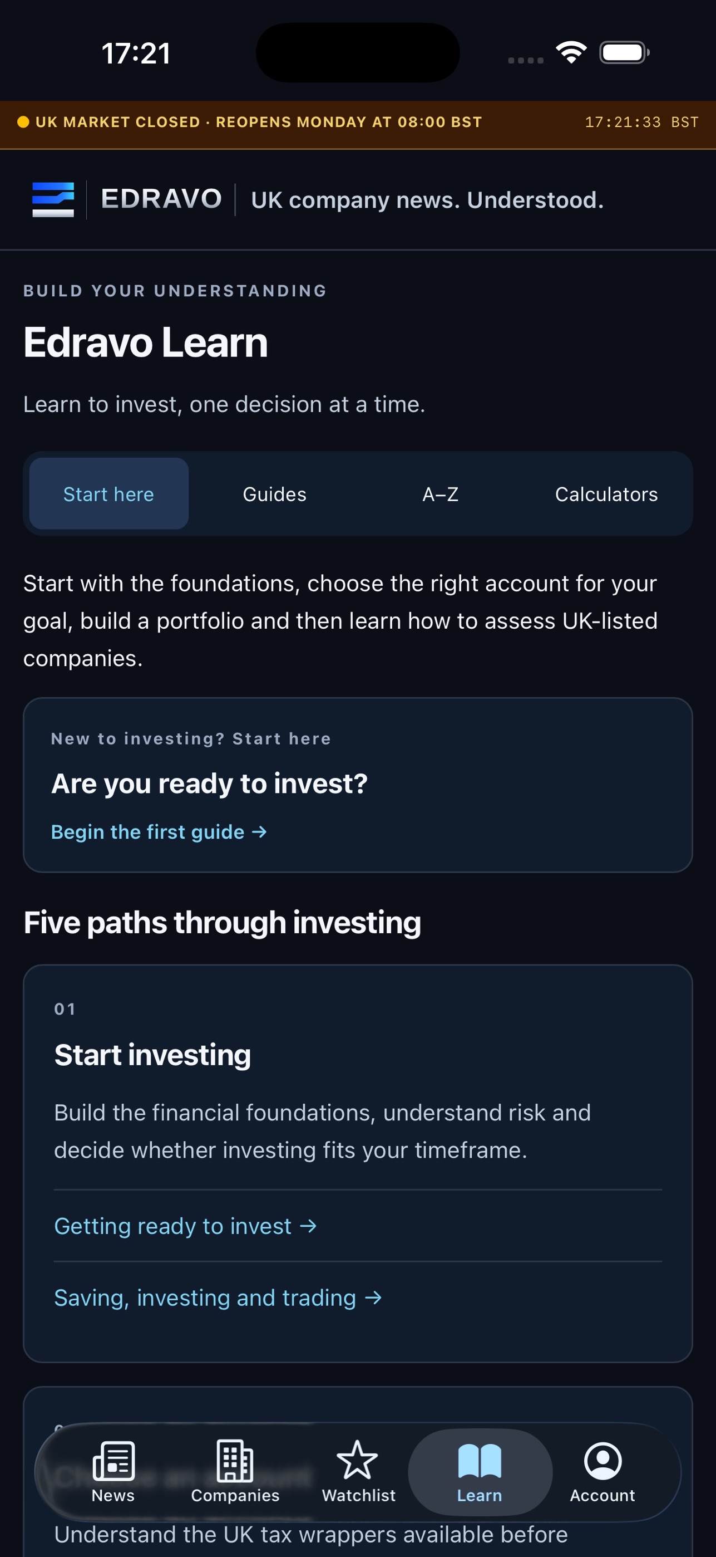Open the News tab icon
This screenshot has width=716, height=1557.
(113, 1461)
